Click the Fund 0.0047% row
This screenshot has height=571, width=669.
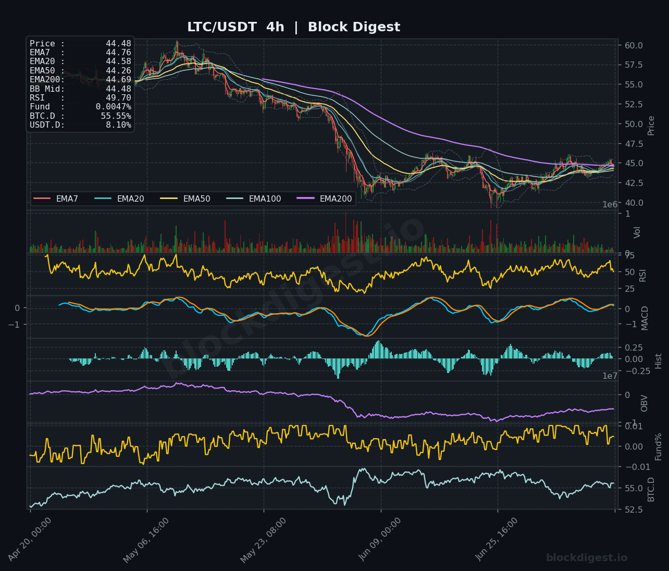[x=80, y=107]
